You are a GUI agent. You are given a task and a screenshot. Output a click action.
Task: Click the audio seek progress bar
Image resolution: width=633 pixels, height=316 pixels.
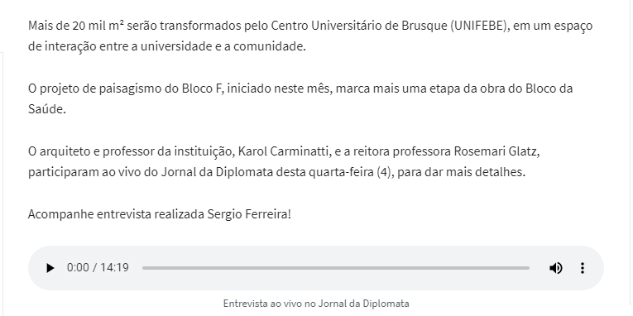[x=335, y=268]
